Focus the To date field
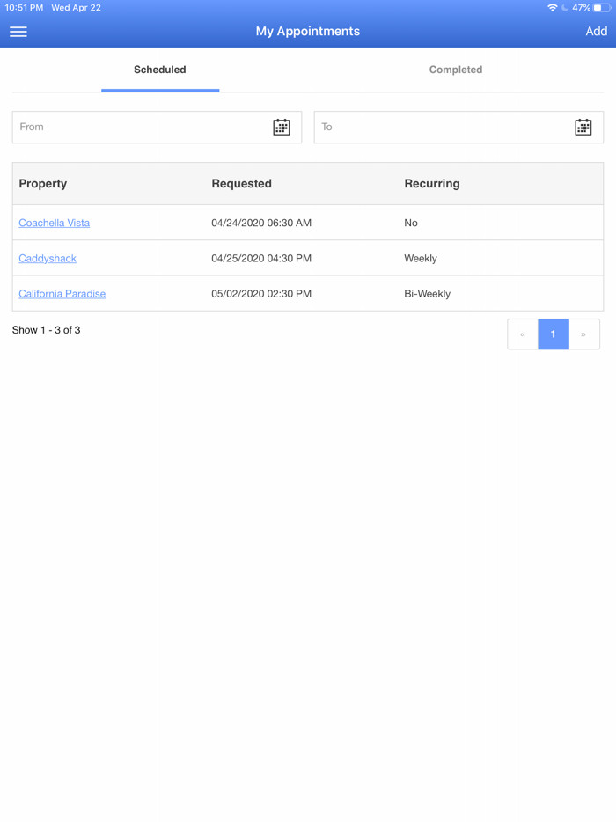Viewport: 616px width, 822px height. click(458, 127)
